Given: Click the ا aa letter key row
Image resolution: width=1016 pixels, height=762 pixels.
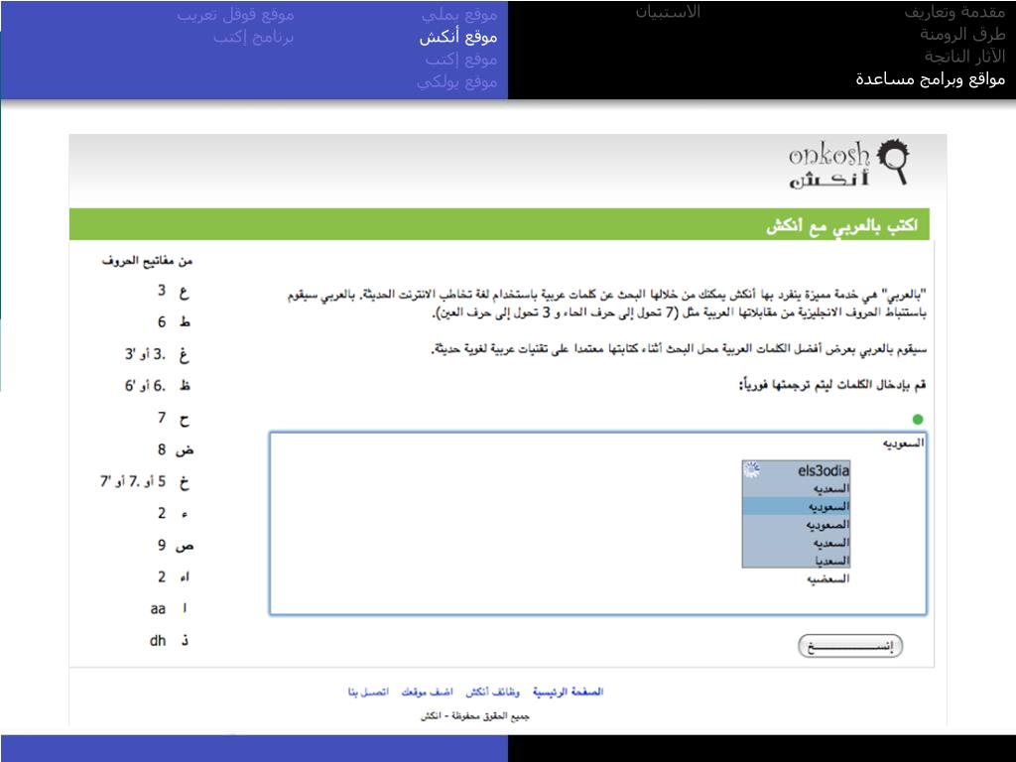Looking at the screenshot, I should point(169,608).
